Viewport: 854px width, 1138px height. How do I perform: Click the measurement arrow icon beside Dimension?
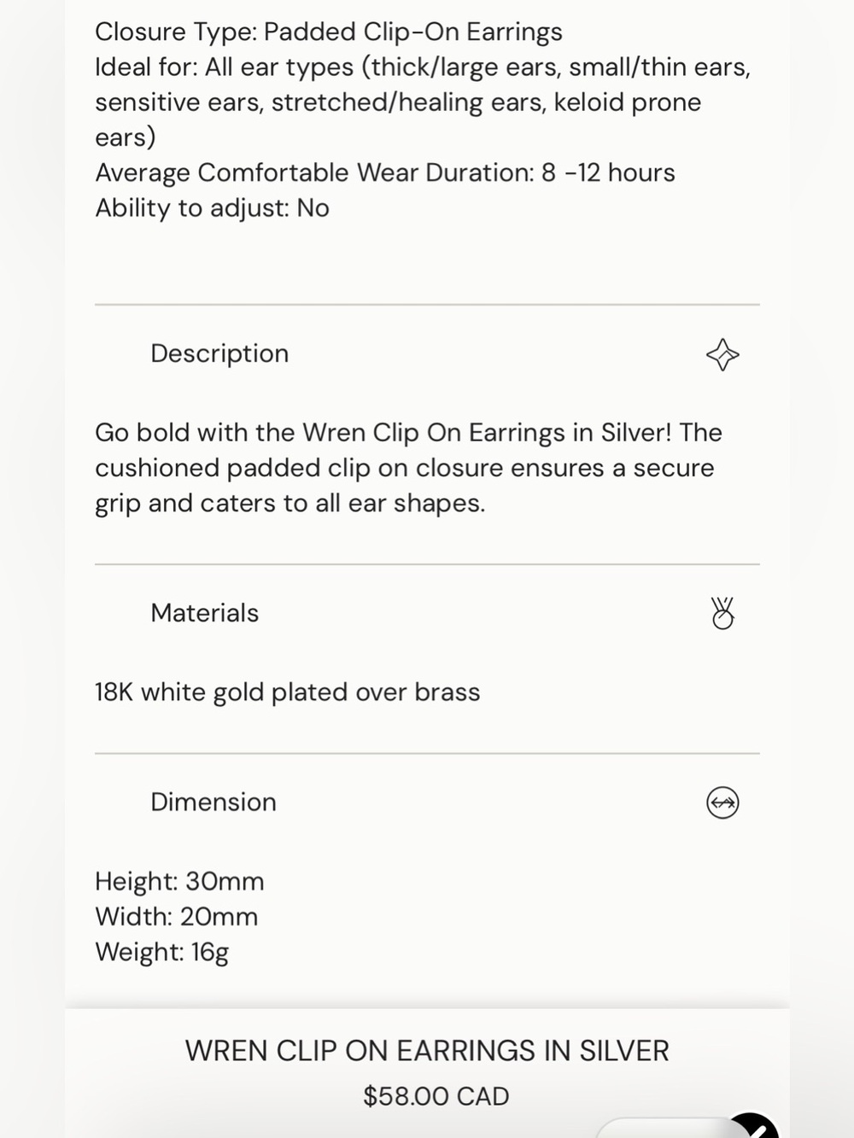(x=722, y=802)
